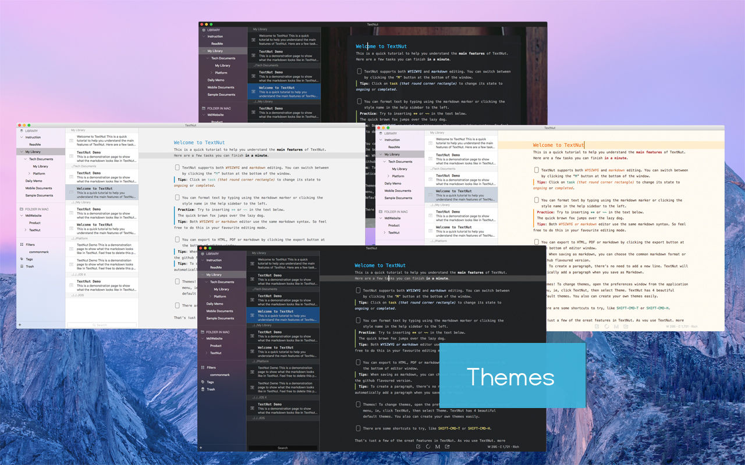This screenshot has width=745, height=465.
Task: Click the faint export icon in right cream window toolbar
Action: [x=626, y=327]
